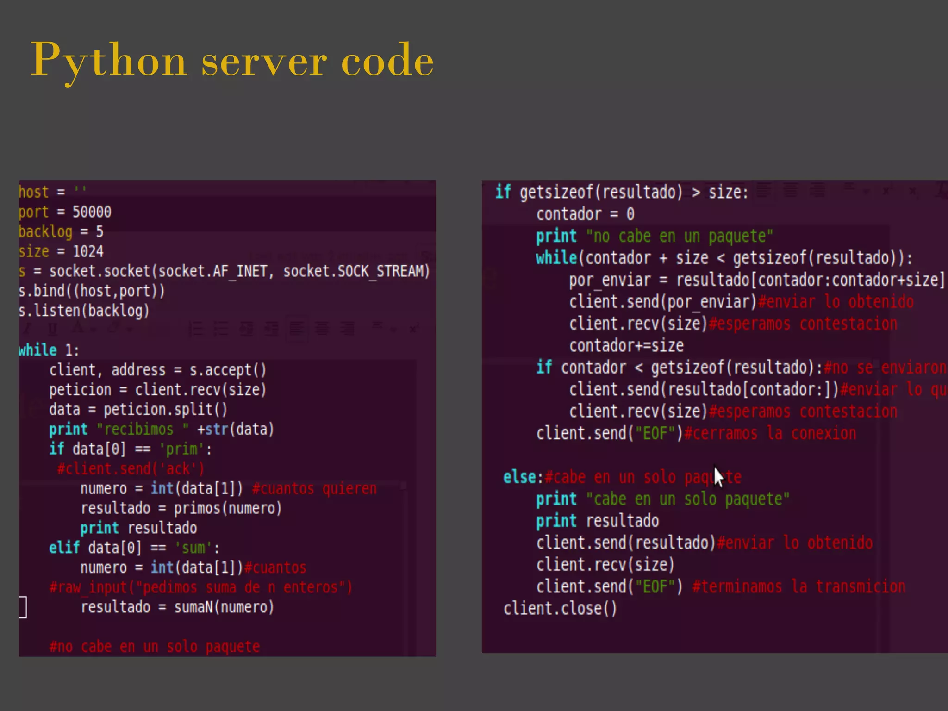Click 'if getsizeof(resultado) > size:' line

pyautogui.click(x=622, y=192)
